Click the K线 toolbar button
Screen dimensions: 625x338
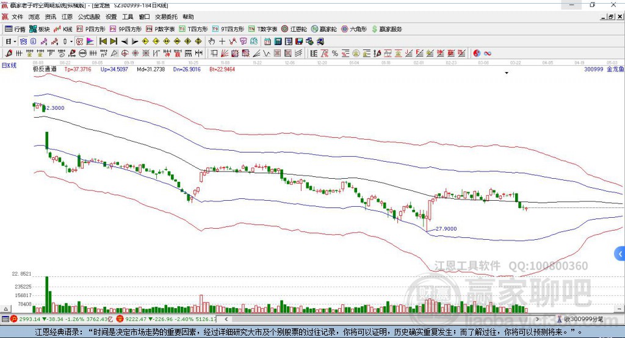(63, 29)
